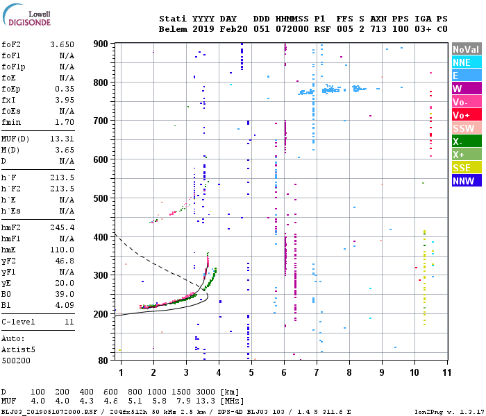Select the X+ legend swatch
This screenshot has width=486, height=416.
[x=467, y=155]
